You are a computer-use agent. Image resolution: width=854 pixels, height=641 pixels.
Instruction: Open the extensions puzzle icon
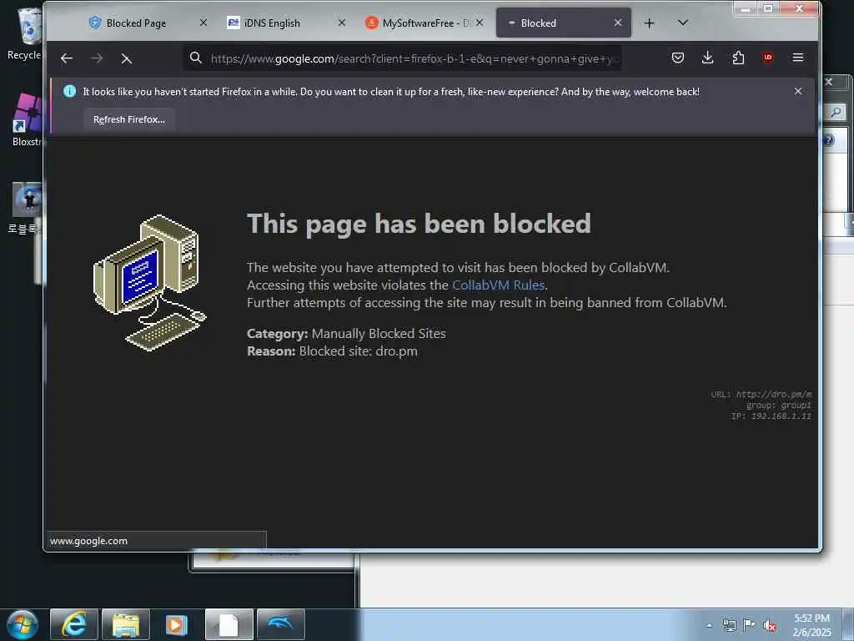point(738,58)
